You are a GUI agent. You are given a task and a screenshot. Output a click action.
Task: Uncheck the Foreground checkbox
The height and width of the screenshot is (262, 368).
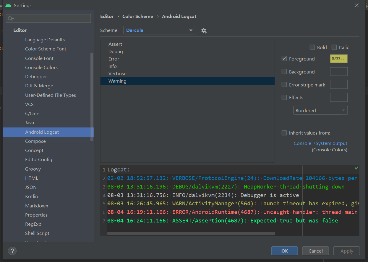[x=284, y=59]
